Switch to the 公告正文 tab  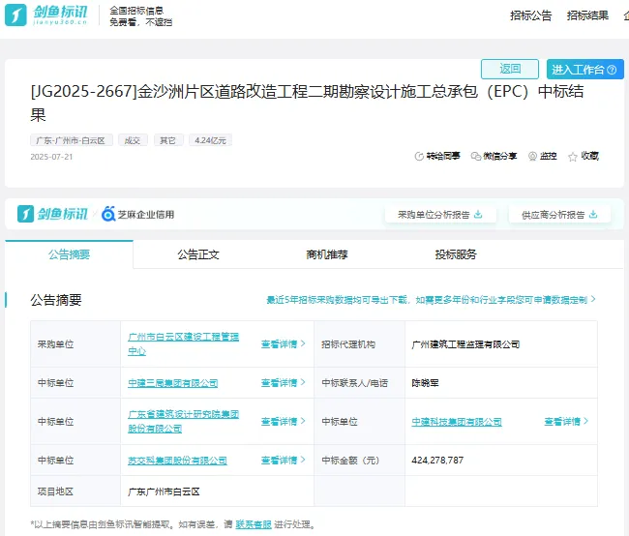[x=197, y=254]
